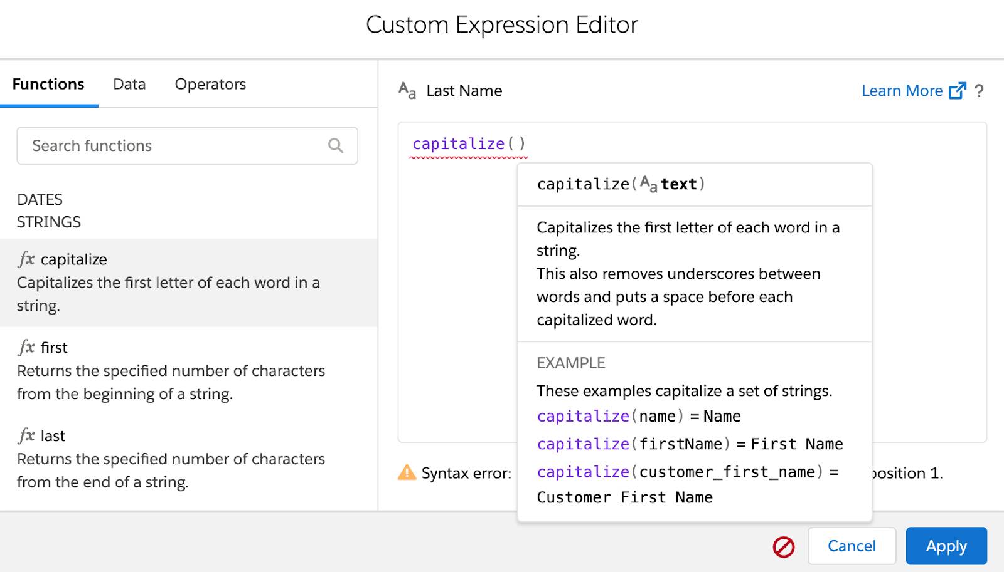Switch to the Functions tab
This screenshot has height=572, width=1004.
point(48,84)
